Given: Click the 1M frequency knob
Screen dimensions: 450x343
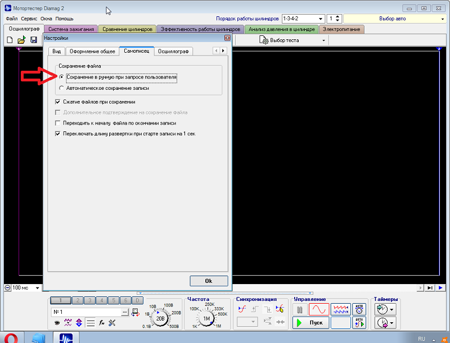Looking at the screenshot, I should pyautogui.click(x=206, y=318).
